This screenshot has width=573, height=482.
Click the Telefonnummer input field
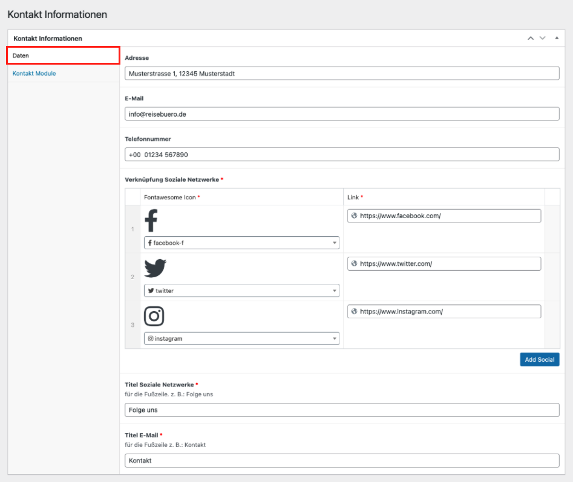point(342,155)
